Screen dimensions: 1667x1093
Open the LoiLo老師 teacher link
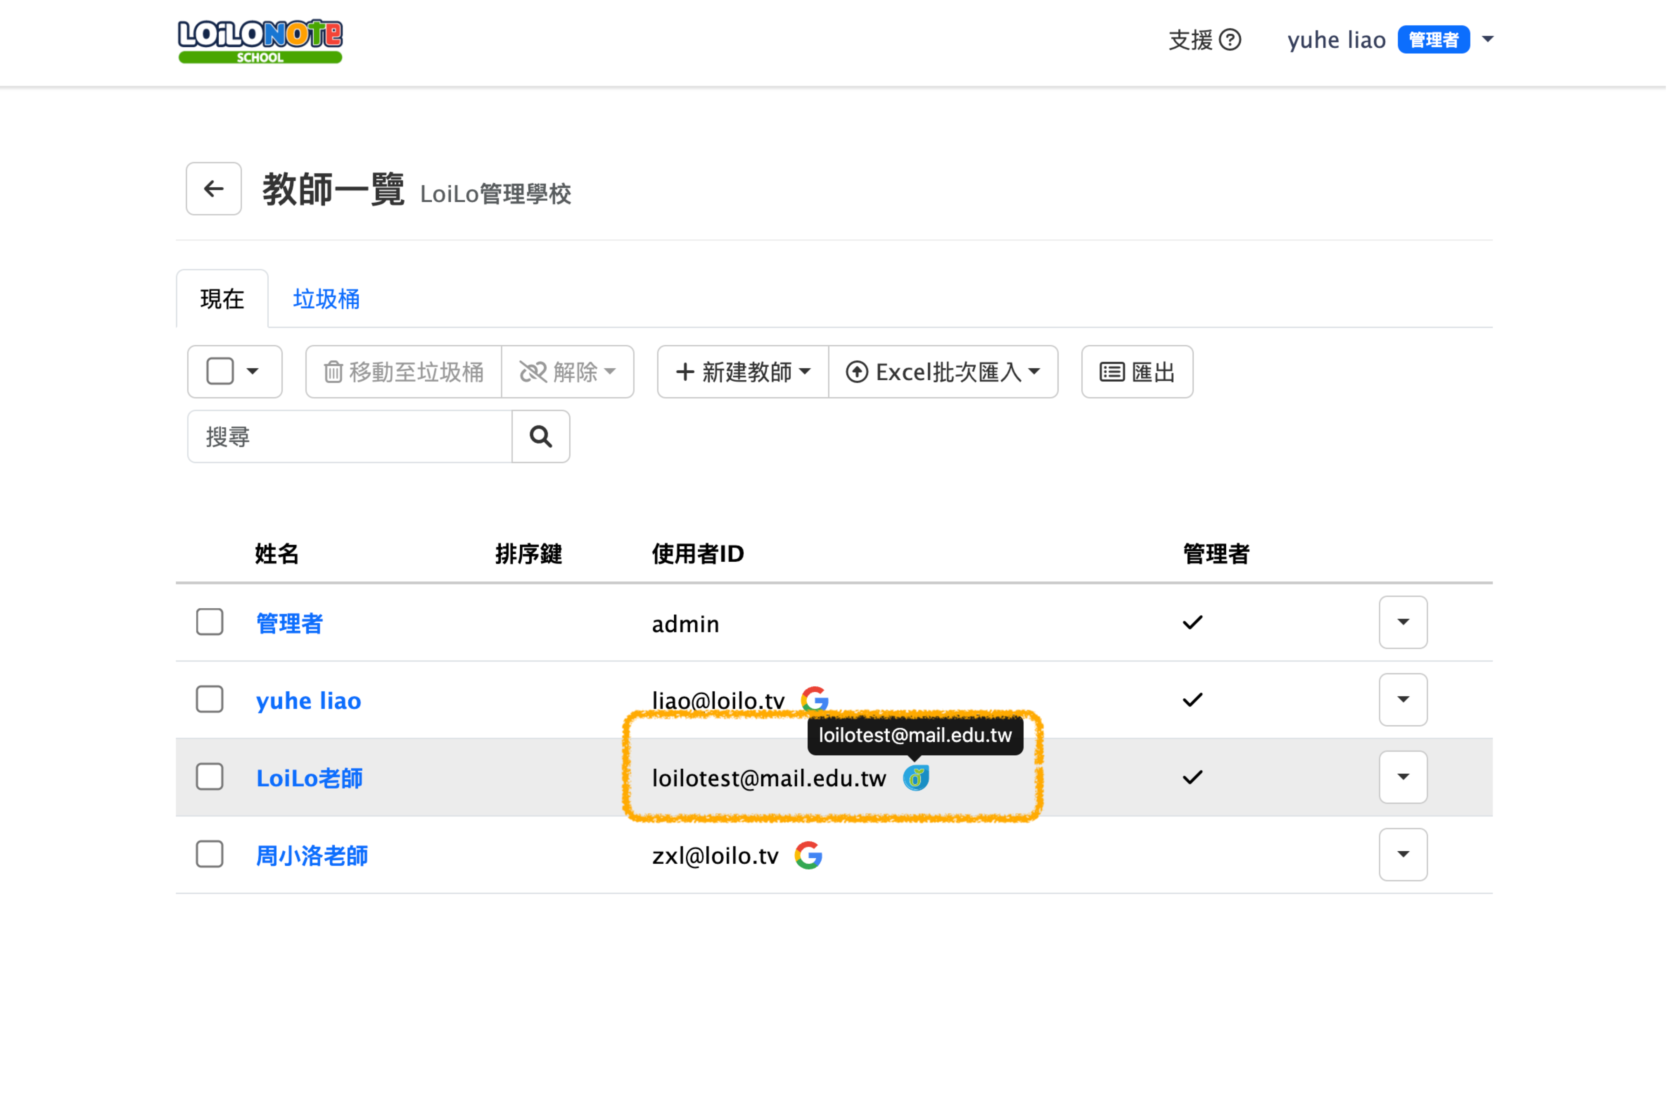click(309, 778)
